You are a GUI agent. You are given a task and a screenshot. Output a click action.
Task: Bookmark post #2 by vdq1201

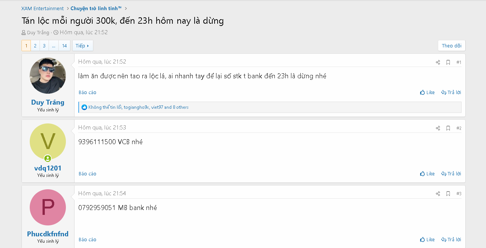(x=448, y=128)
